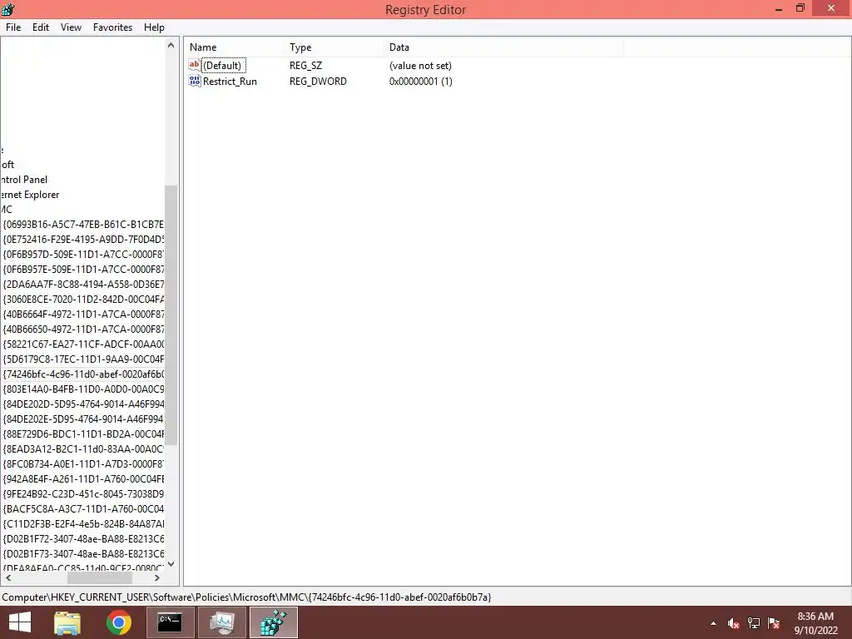Select the {3060E8CE-7020-11D2 key

pyautogui.click(x=83, y=300)
